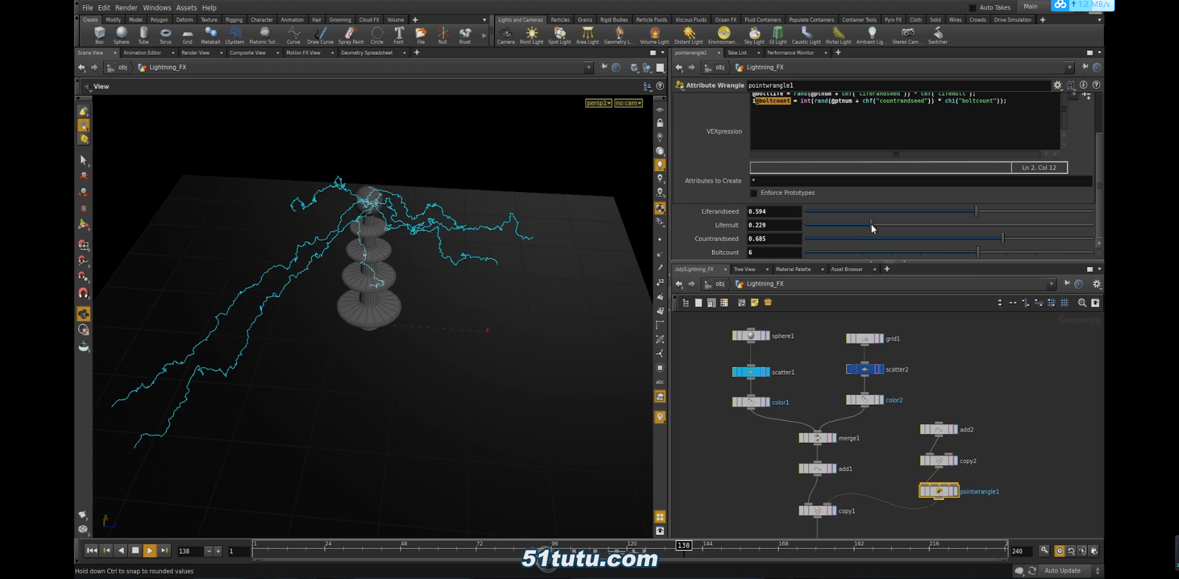Select the Torus shelf tool
Viewport: 1179px width, 579px height.
tap(165, 35)
